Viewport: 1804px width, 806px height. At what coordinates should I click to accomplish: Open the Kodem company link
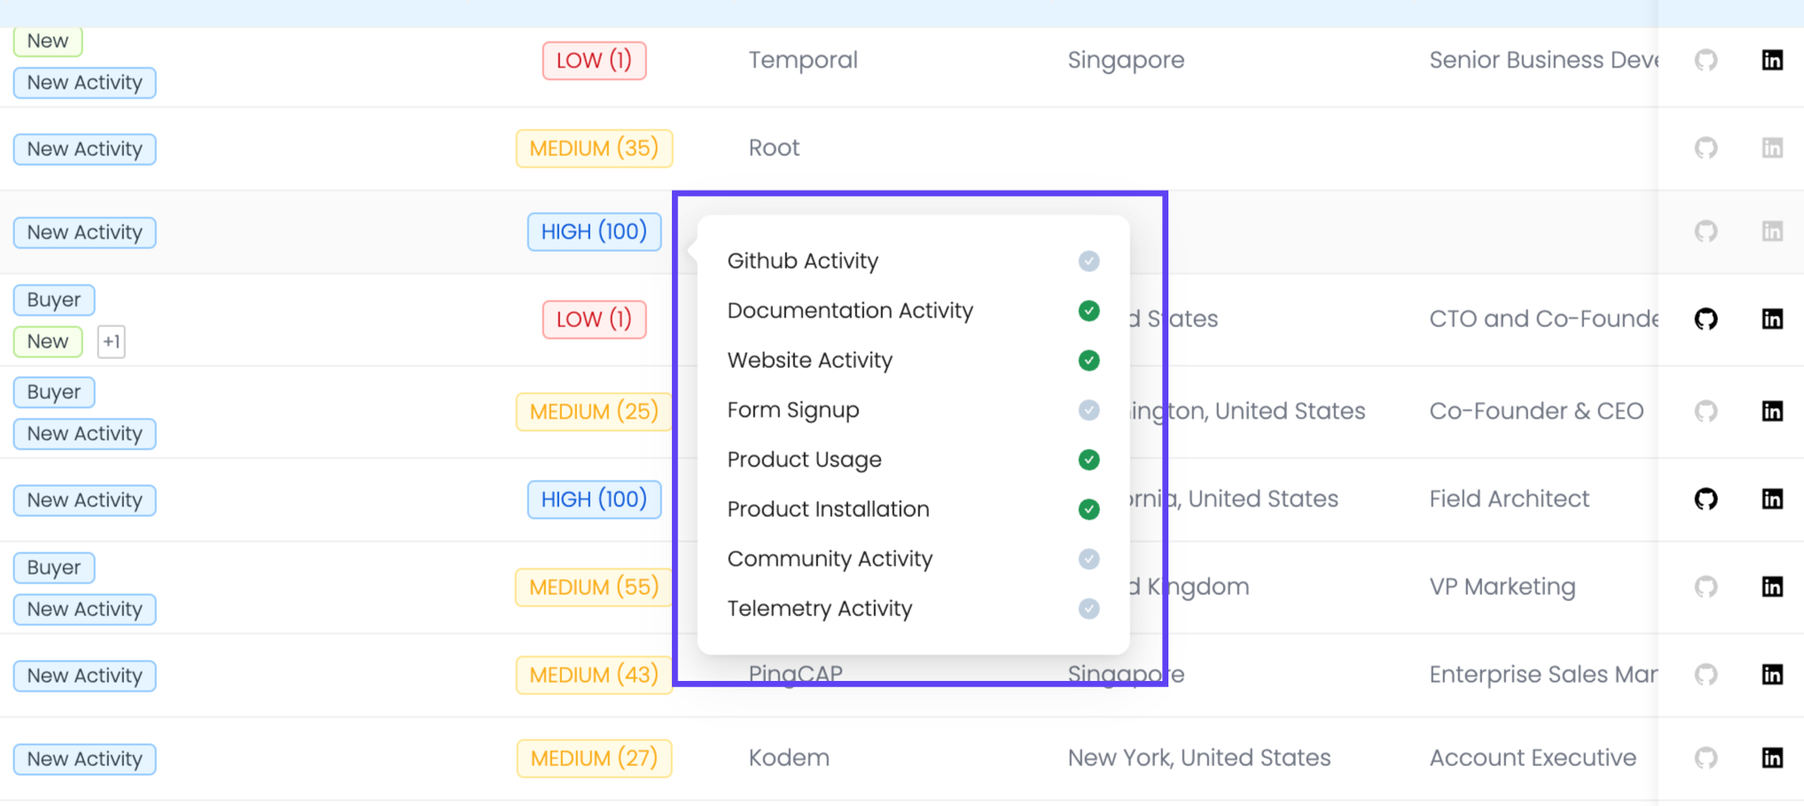pyautogui.click(x=788, y=758)
